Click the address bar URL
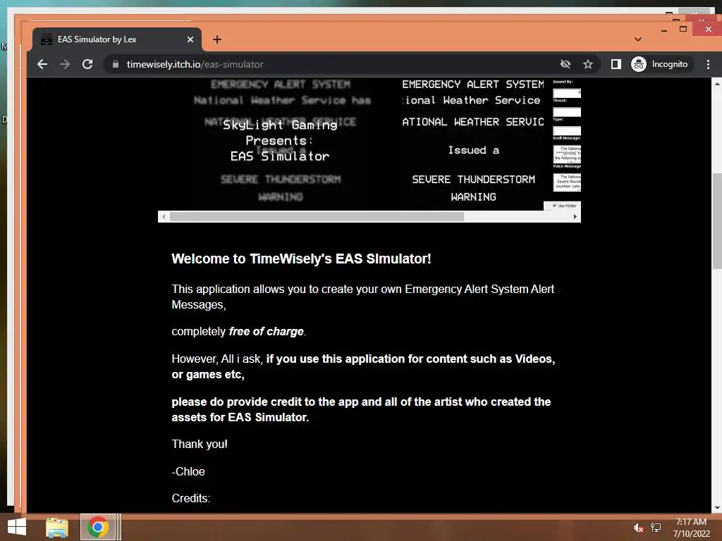 (195, 64)
